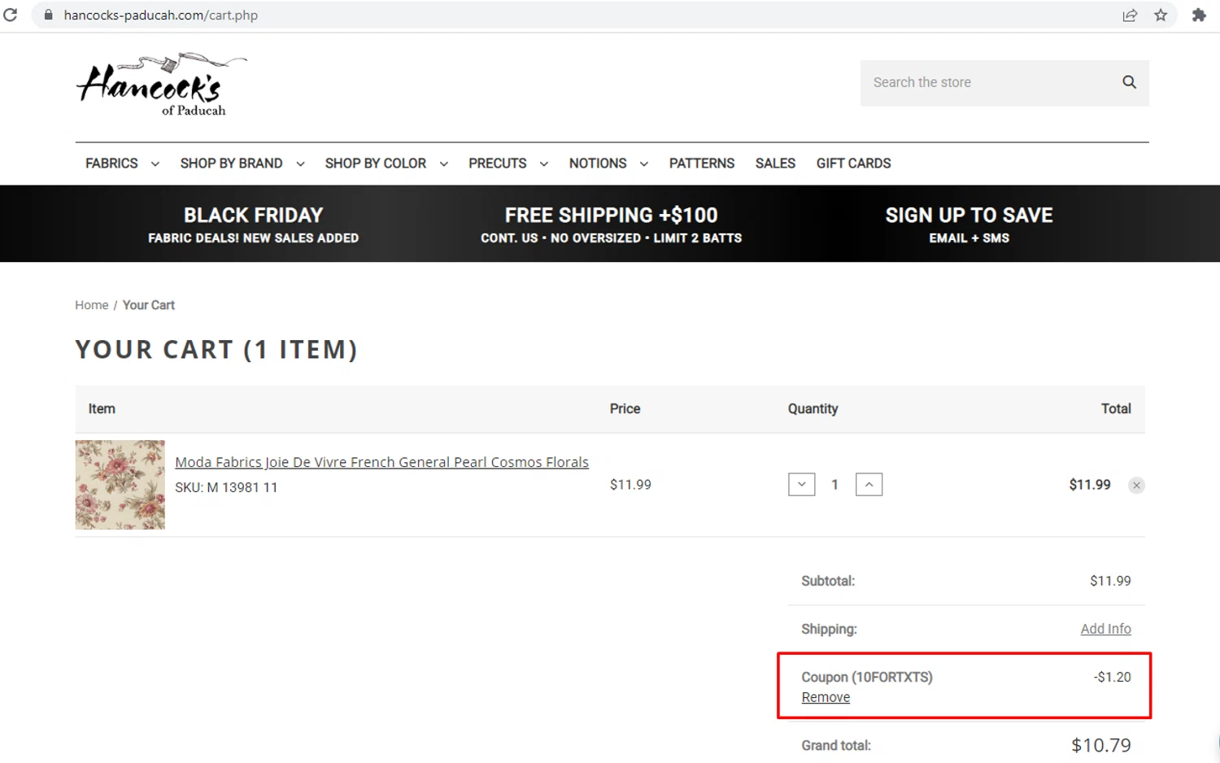Open the browser extensions puzzle icon
1220x763 pixels.
pyautogui.click(x=1199, y=15)
